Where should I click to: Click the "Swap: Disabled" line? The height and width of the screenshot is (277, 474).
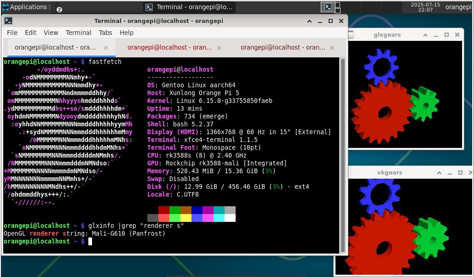pyautogui.click(x=173, y=179)
